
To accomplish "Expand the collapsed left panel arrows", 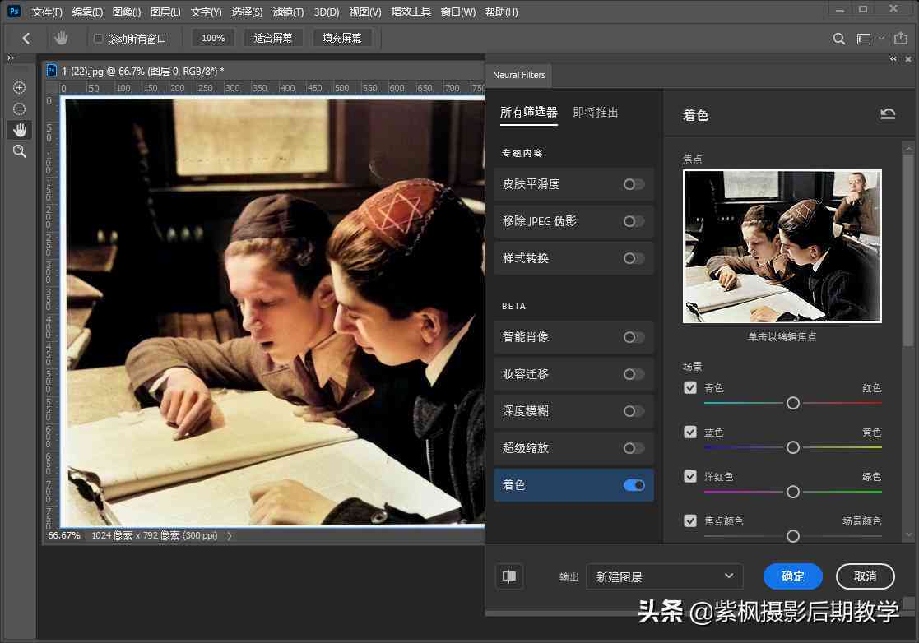I will click(x=11, y=58).
